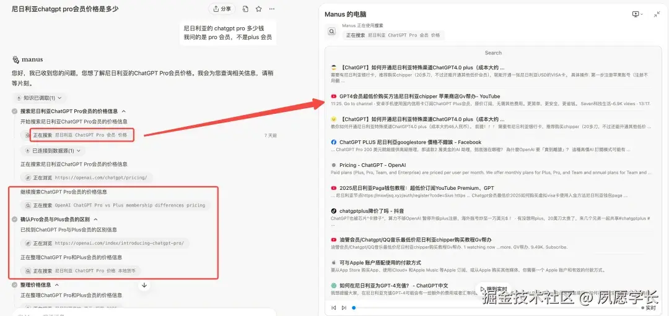The width and height of the screenshot is (669, 316).
Task: Click snippet text starting Paid plans (Plus, Pro, Team
Action: [491, 173]
